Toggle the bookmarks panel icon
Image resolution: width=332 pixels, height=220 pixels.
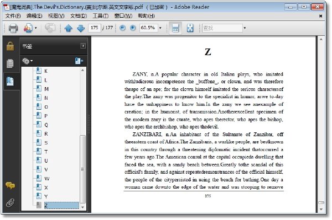(10, 81)
